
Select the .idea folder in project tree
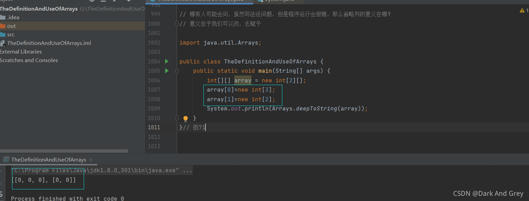(13, 17)
